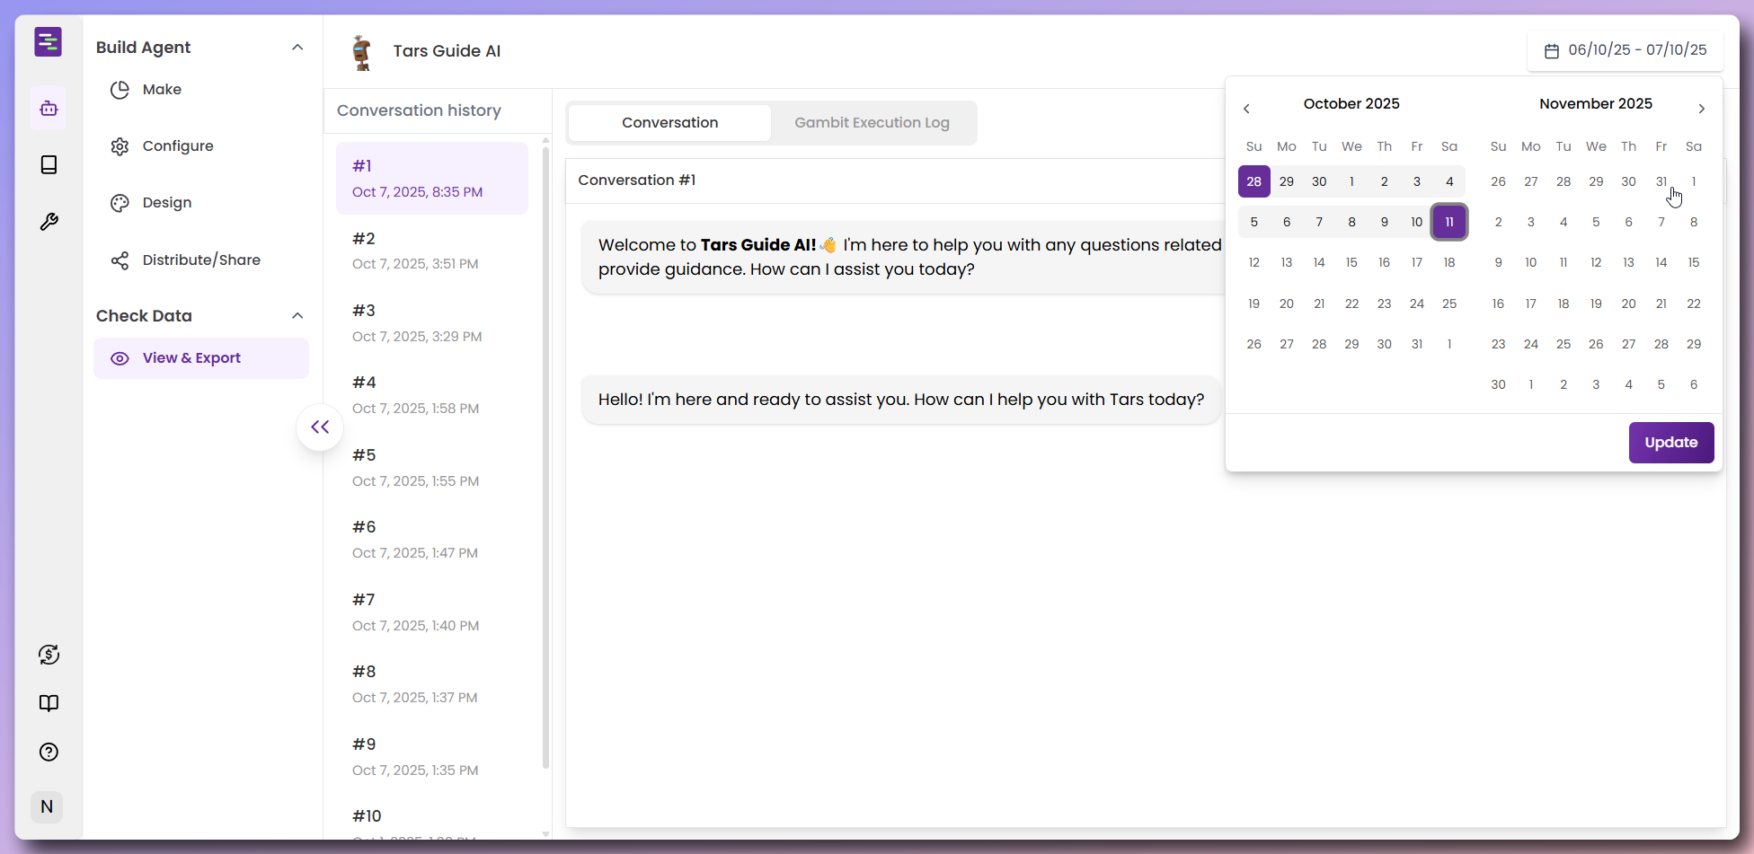
Task: Select conversation #7 from Oct 7, 1:40 PM
Action: [432, 612]
